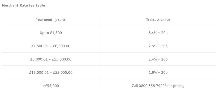Select the £15,000.01 – £55,000.00 range cell
The image size is (220, 95).
[x=51, y=72]
